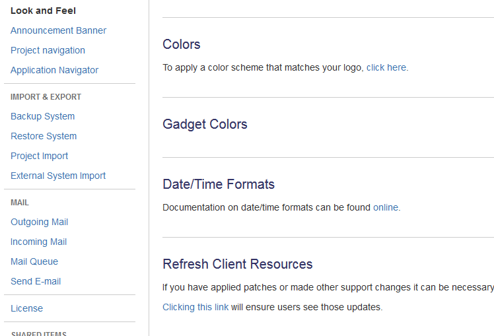
Task: Select the MAIL section heading
Action: 20,203
